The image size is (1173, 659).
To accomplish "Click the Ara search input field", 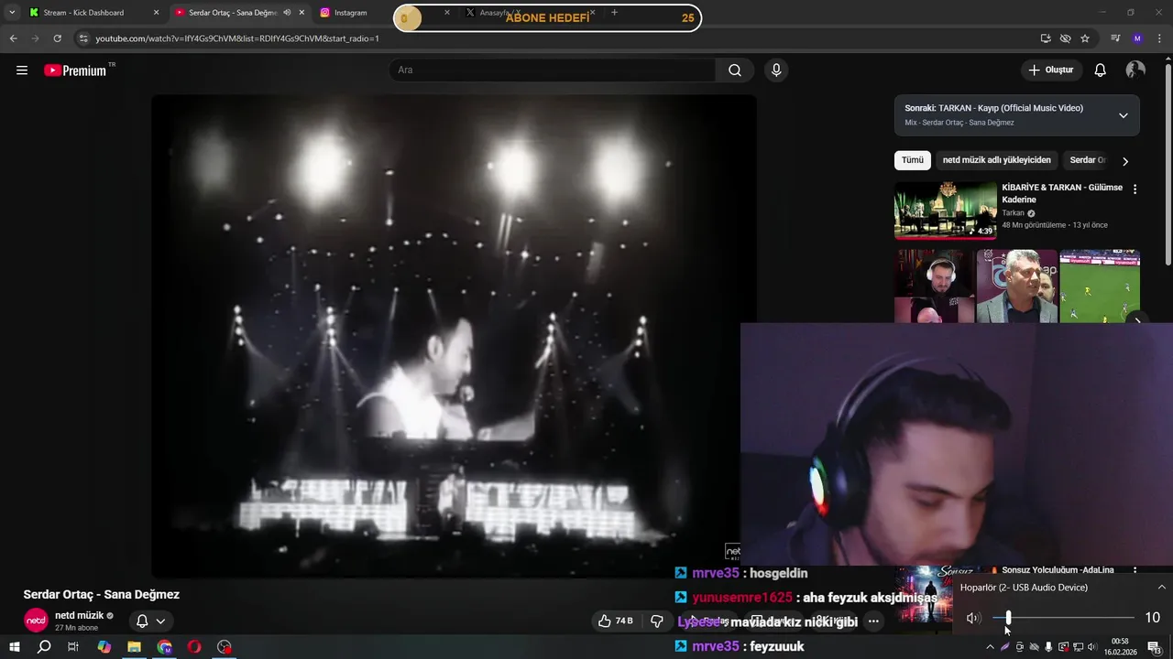I will 553,70.
